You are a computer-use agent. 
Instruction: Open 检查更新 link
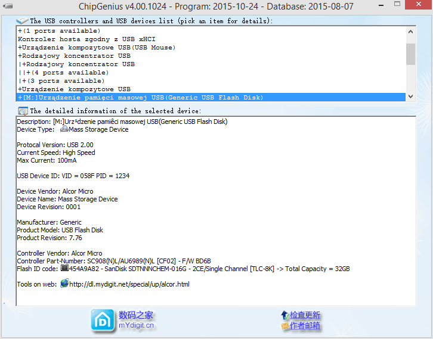pyautogui.click(x=305, y=315)
